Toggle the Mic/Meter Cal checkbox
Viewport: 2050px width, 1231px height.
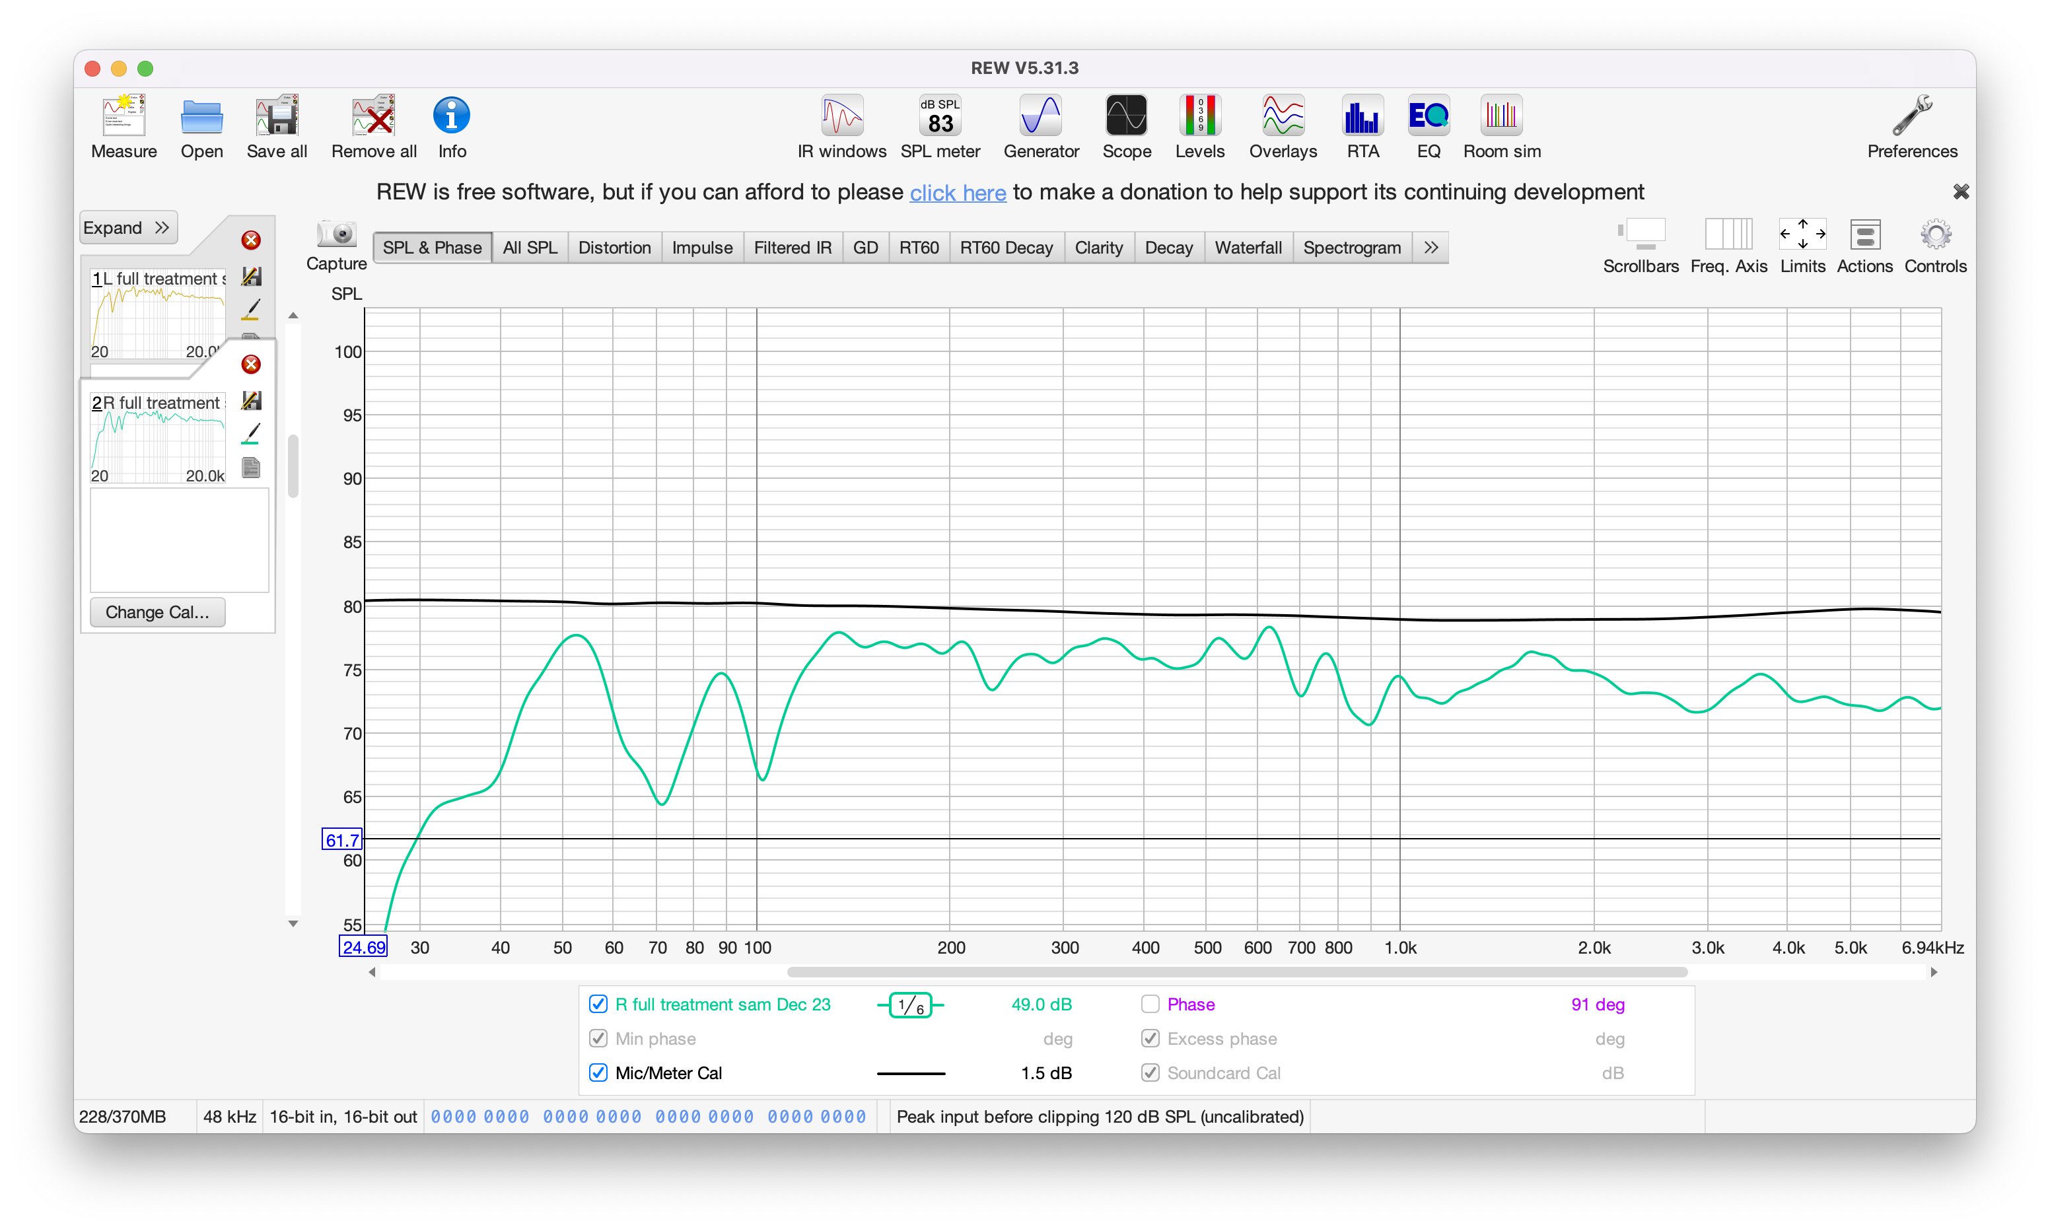pos(598,1073)
